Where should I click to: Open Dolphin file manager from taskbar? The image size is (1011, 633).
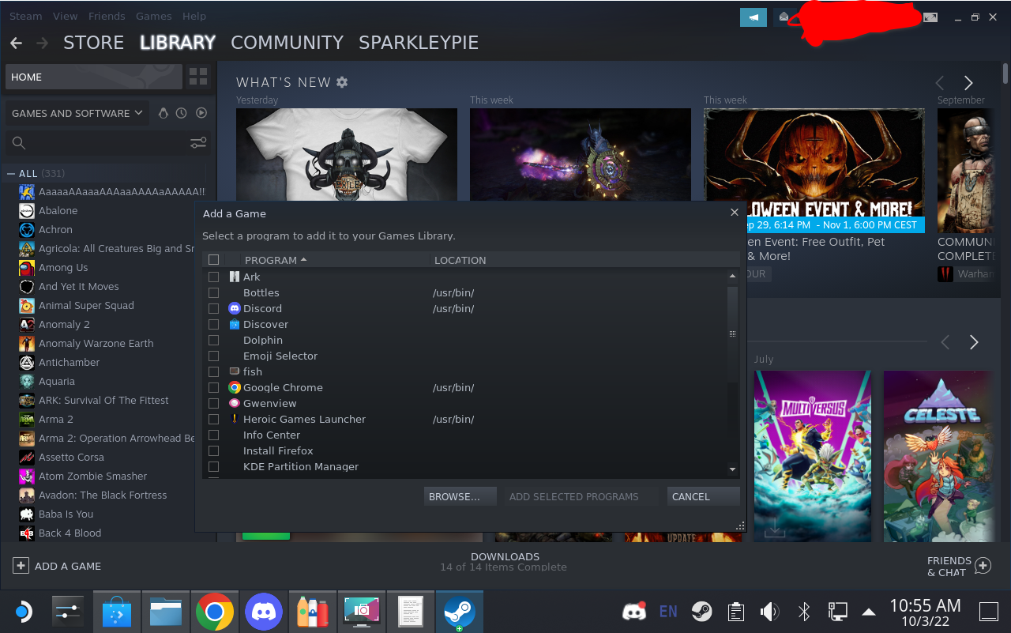pyautogui.click(x=166, y=612)
